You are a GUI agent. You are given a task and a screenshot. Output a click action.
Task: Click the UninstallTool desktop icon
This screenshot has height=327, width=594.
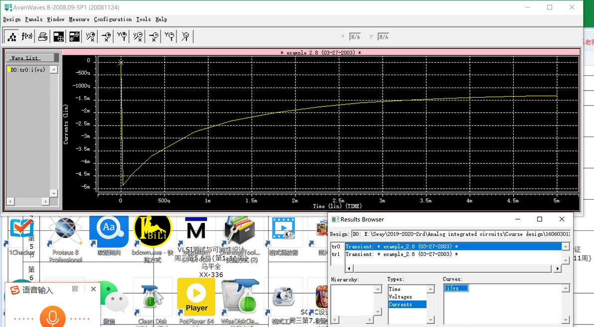tap(239, 238)
